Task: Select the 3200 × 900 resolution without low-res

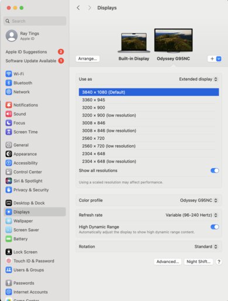Action: point(149,108)
